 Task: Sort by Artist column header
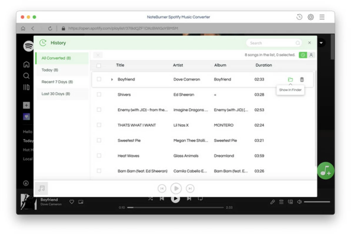pos(178,65)
